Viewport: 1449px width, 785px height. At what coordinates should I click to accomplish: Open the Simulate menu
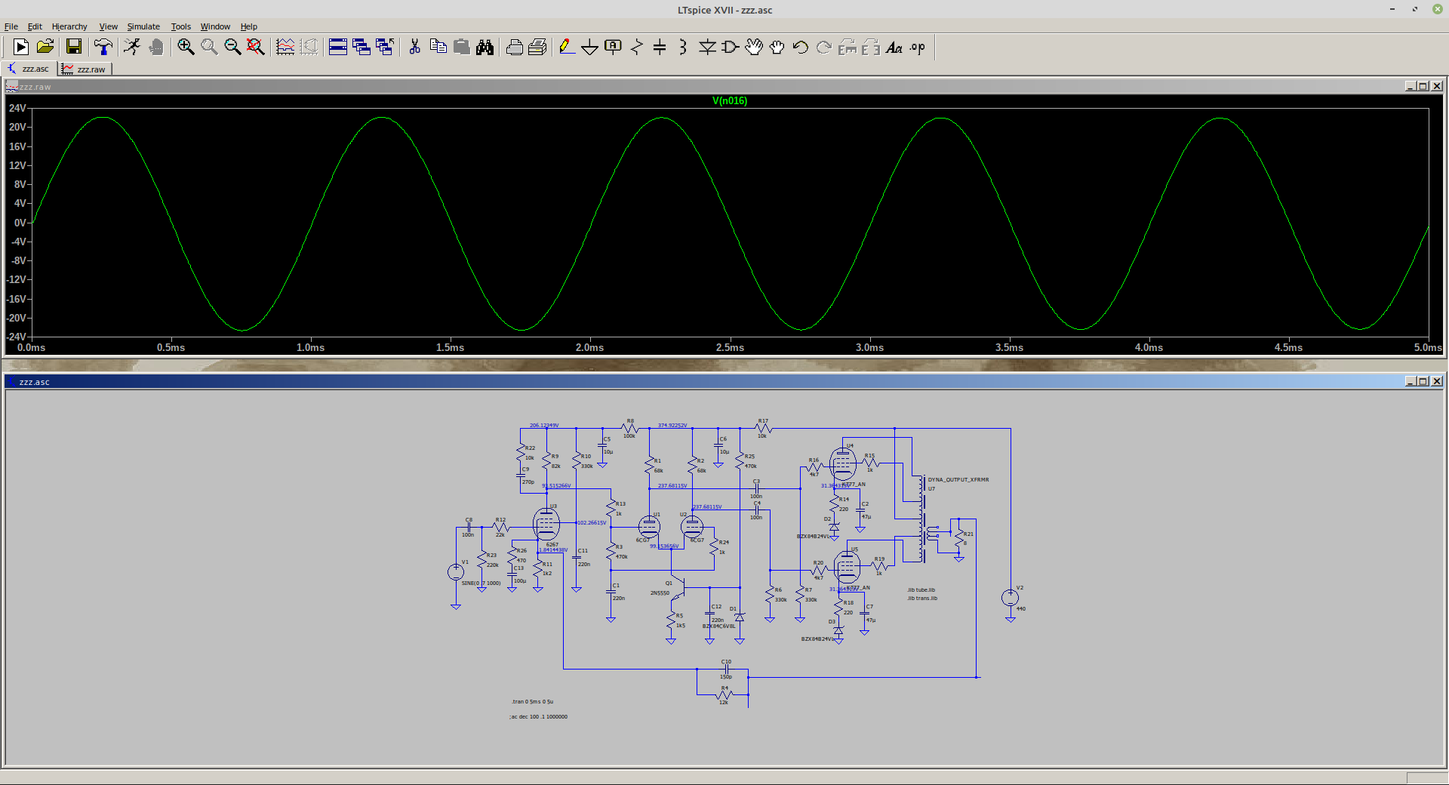pyautogui.click(x=143, y=26)
